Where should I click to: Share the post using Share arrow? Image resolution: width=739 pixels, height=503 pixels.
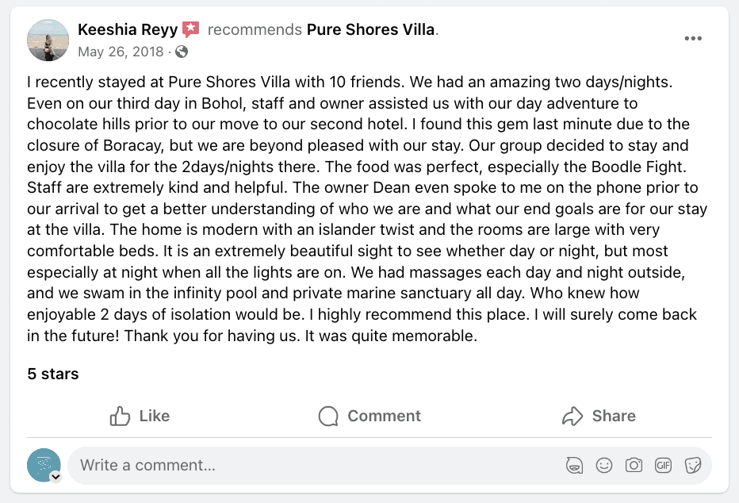coord(599,416)
